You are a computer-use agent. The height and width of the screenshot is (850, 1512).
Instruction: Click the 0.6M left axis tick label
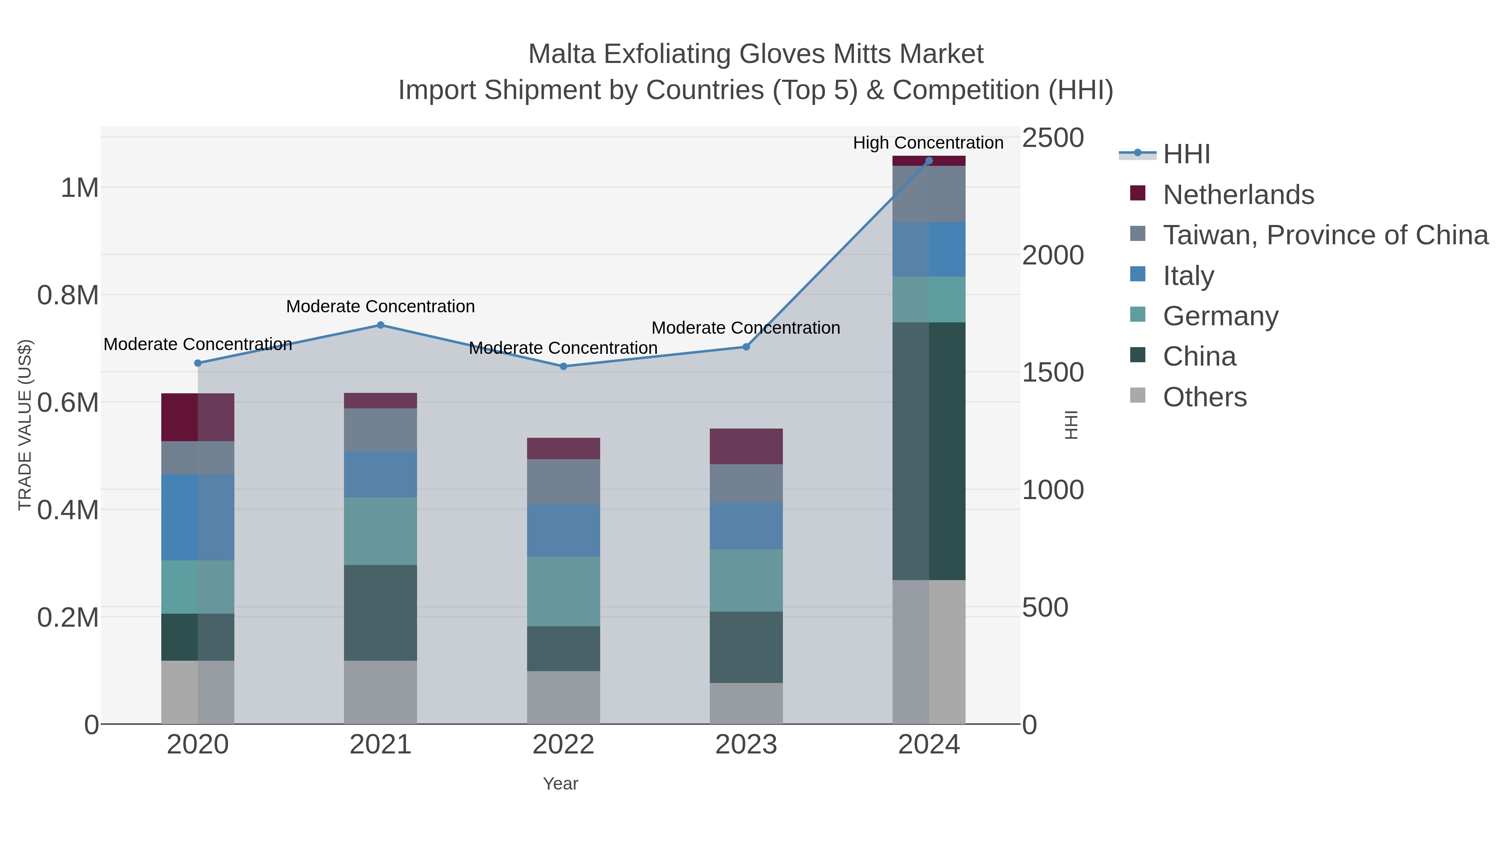click(68, 403)
